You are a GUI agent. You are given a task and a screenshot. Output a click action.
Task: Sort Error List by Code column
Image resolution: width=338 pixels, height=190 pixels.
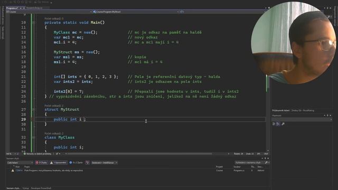tap(17, 167)
